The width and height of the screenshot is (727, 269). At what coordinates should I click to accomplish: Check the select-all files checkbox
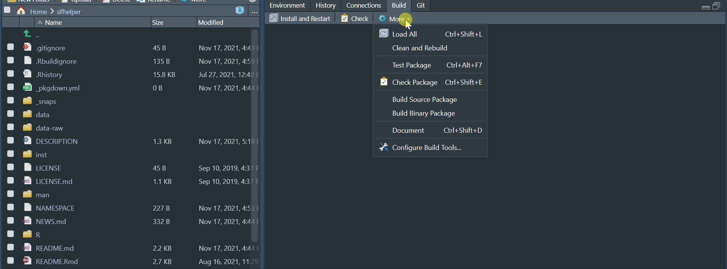pyautogui.click(x=6, y=10)
